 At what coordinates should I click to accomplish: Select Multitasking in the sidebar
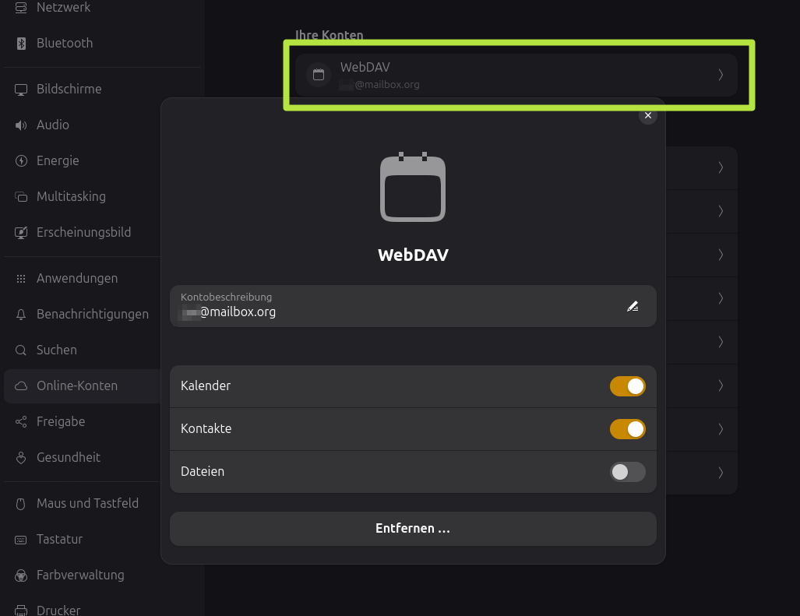pos(71,197)
